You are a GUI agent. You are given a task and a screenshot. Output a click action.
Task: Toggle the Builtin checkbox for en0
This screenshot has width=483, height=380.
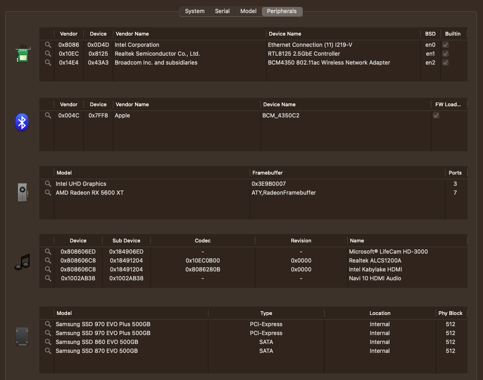pos(446,45)
